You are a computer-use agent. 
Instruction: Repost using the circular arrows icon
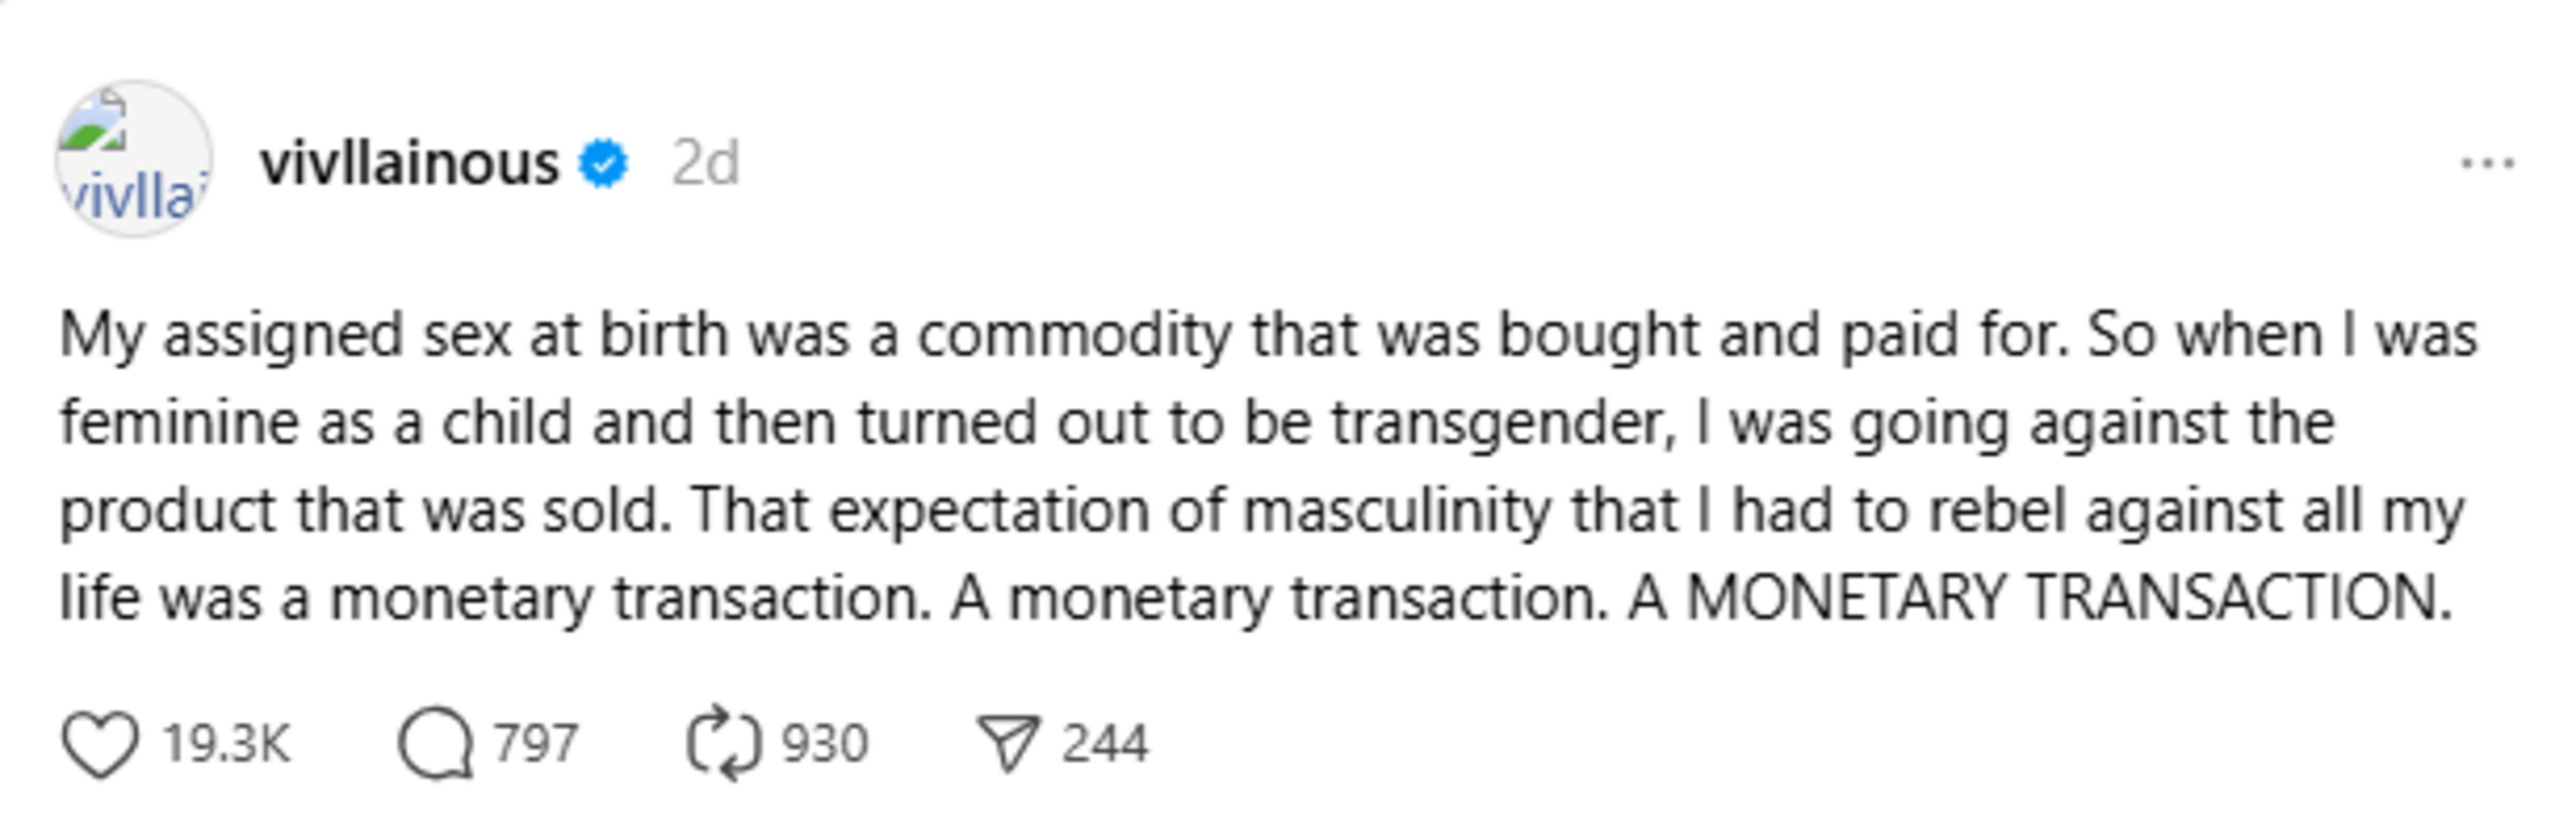point(724,744)
